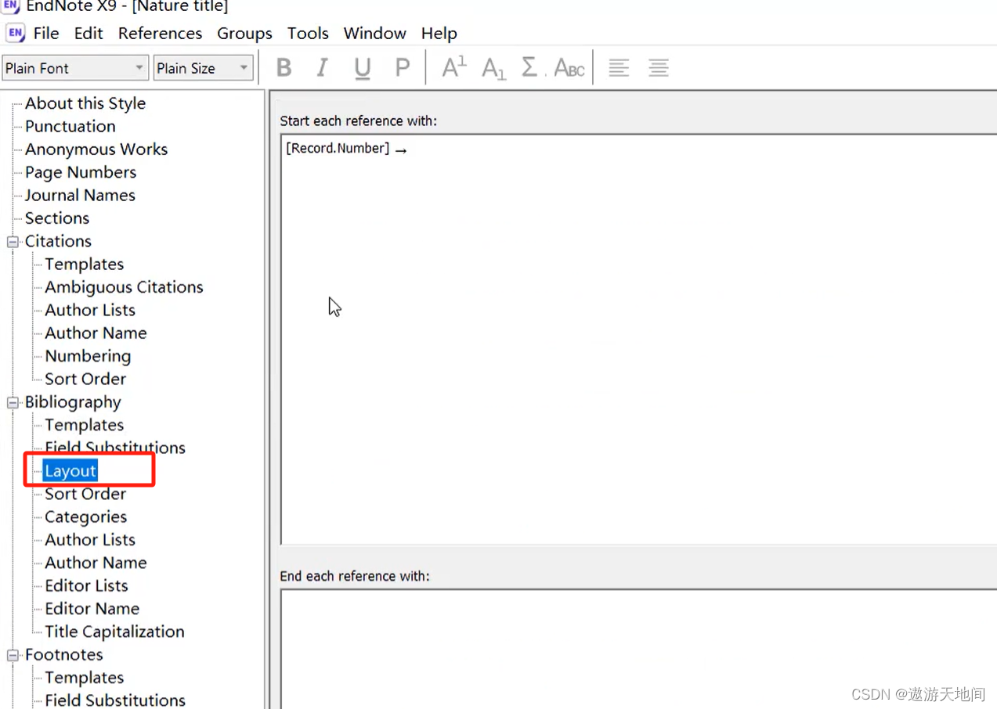Select Sections item
Image resolution: width=997 pixels, height=709 pixels.
click(x=57, y=218)
